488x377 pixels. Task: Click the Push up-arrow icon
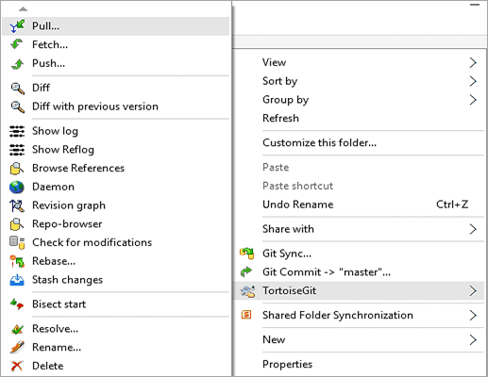(x=17, y=63)
